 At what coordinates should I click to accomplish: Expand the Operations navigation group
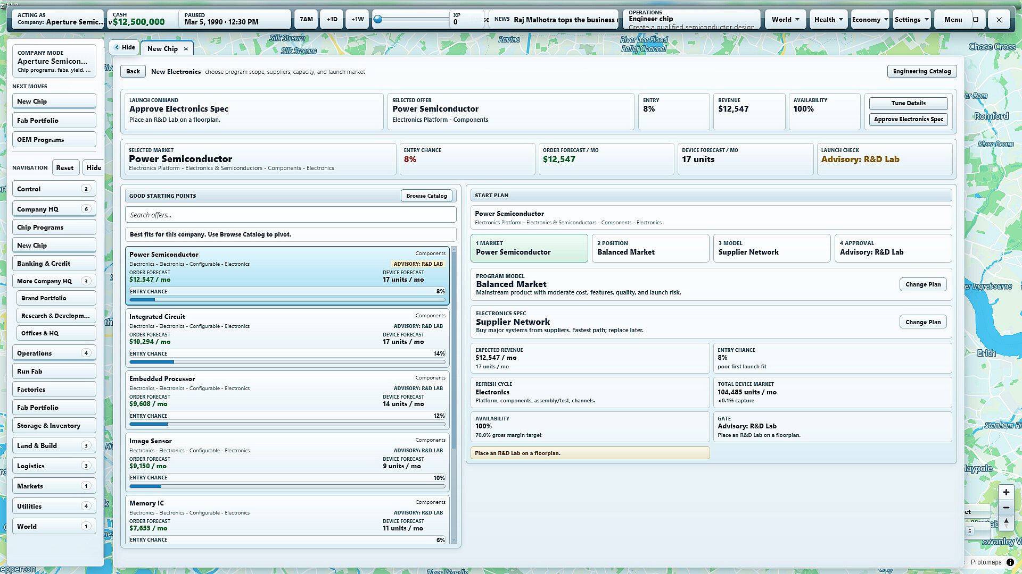(54, 353)
